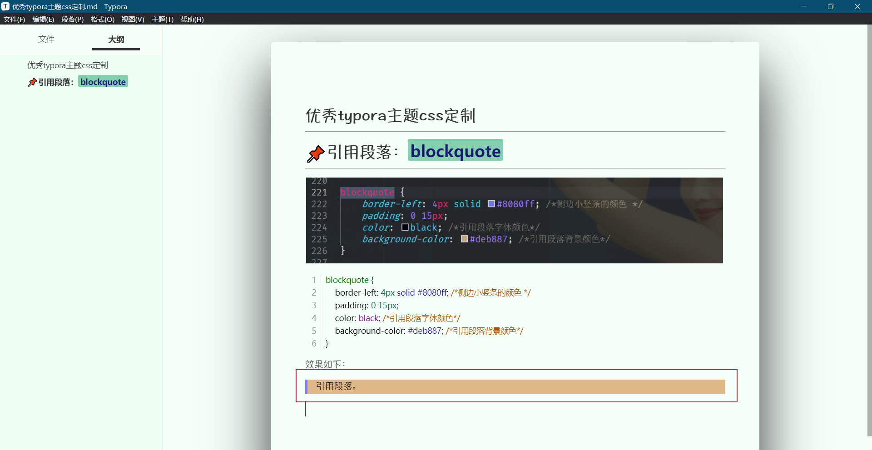Click the tan blockquote 引用段落。
Image resolution: width=872 pixels, height=450 pixels.
515,386
